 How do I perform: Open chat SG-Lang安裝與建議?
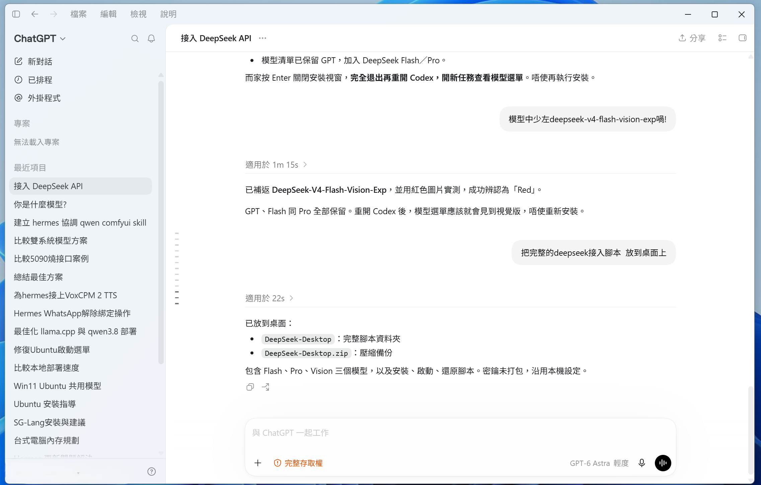(80, 422)
